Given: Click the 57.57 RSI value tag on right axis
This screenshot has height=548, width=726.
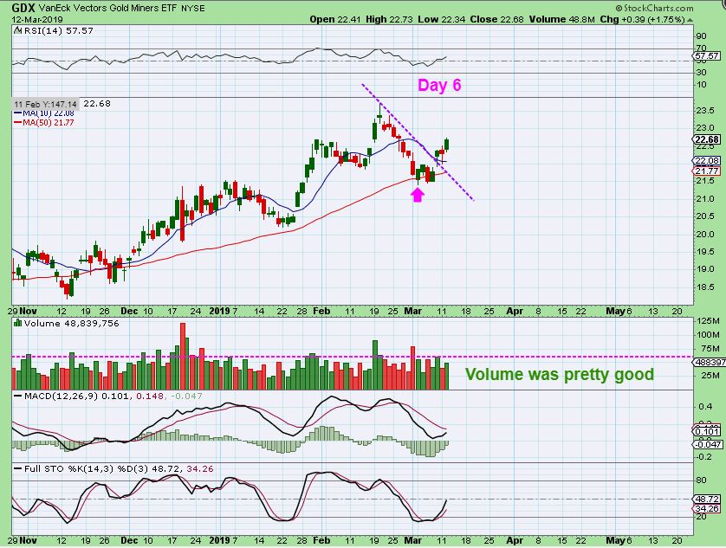Looking at the screenshot, I should 707,55.
